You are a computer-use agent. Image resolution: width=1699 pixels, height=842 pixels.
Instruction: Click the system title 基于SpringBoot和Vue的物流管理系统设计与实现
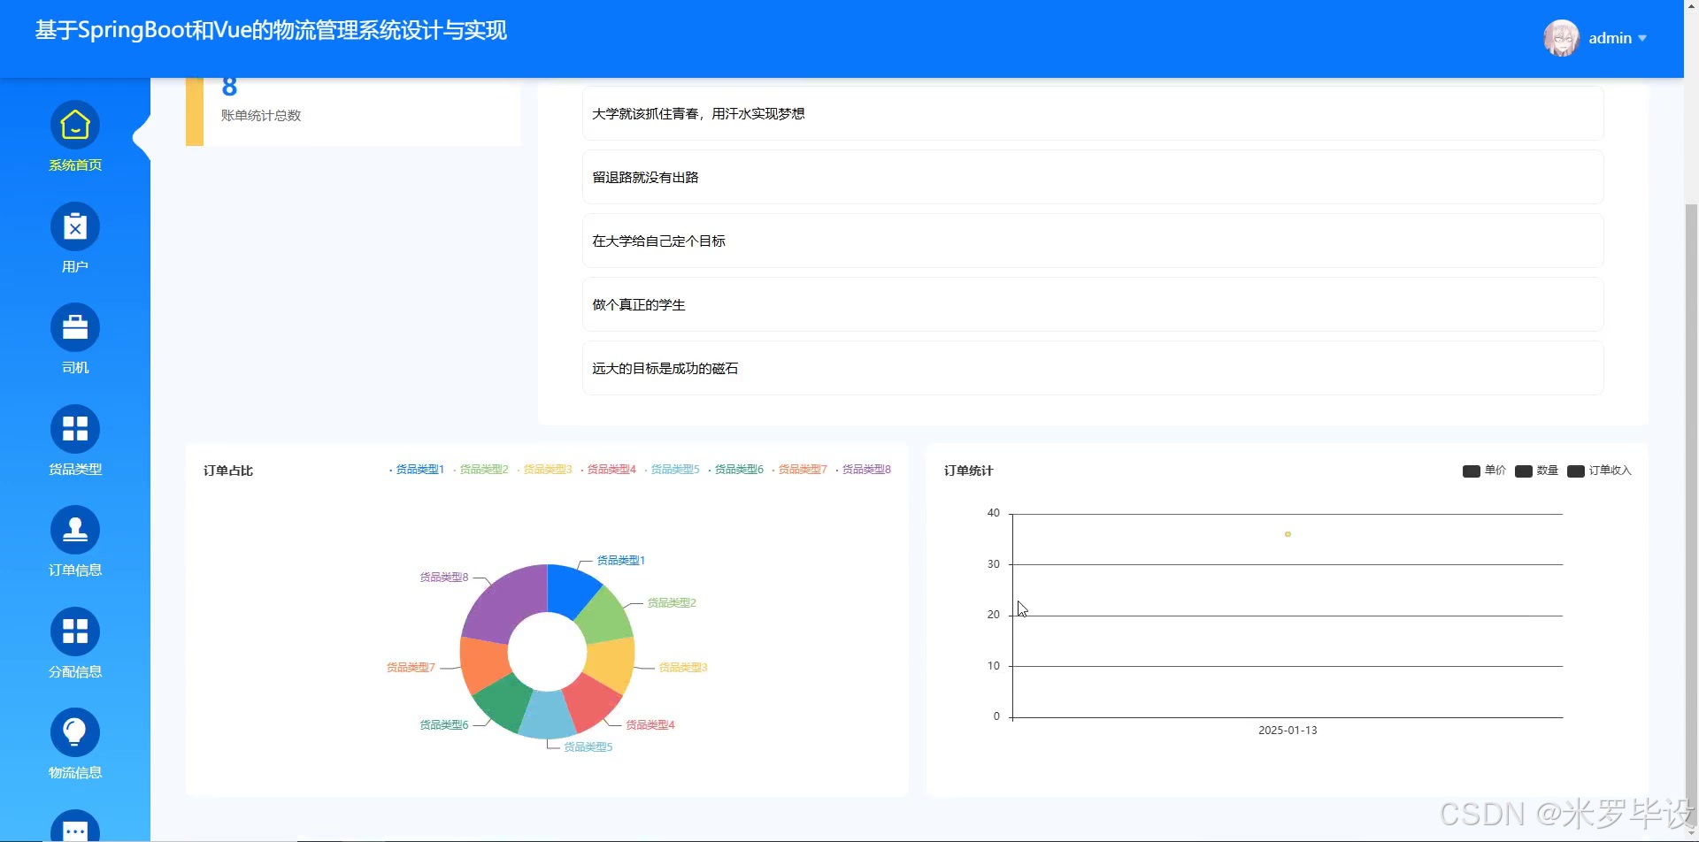271,30
